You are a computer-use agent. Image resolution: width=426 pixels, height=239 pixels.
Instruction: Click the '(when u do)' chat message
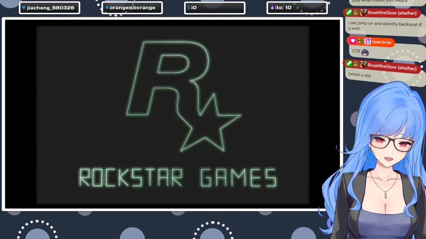(359, 75)
